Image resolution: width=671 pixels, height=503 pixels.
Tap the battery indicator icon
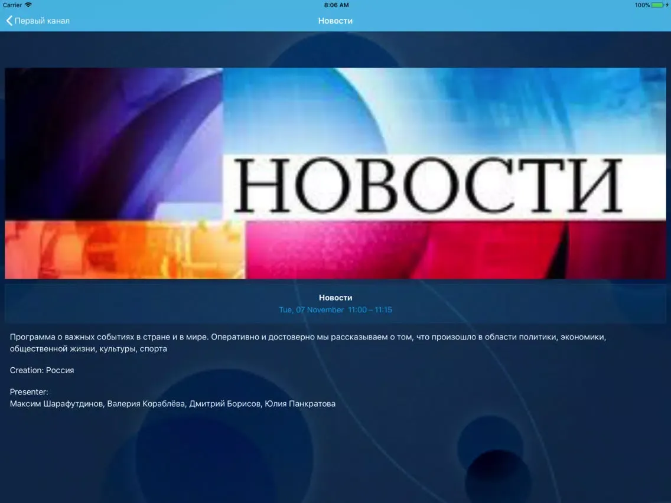659,5
